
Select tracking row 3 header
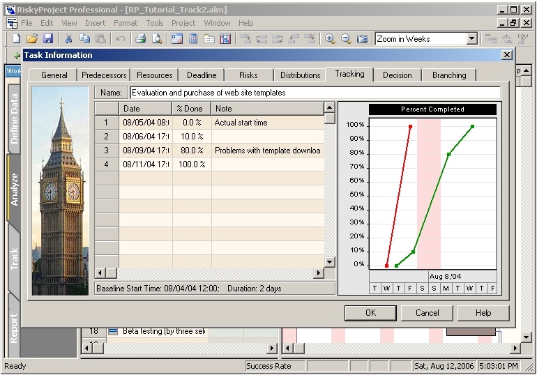[107, 150]
